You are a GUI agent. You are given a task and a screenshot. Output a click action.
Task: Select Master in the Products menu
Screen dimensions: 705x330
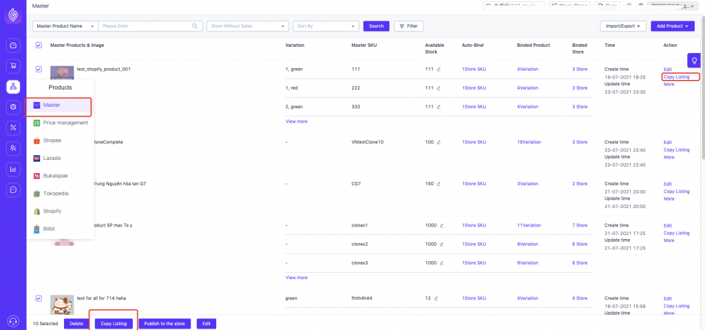pos(60,105)
